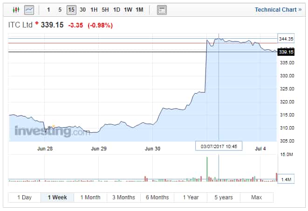308x211 pixels.
Task: Click the 15.0M volume axis label
Action: 287,155
